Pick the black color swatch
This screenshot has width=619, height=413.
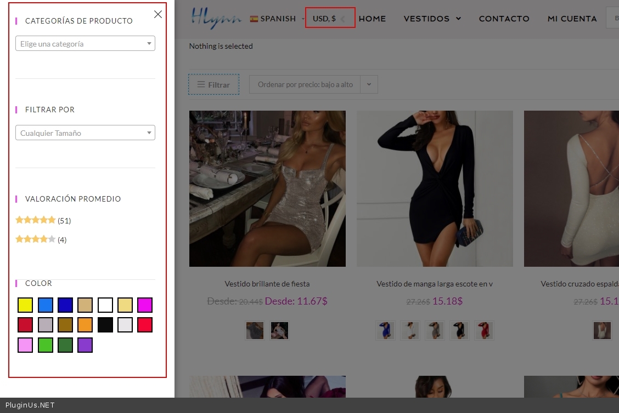tap(105, 325)
